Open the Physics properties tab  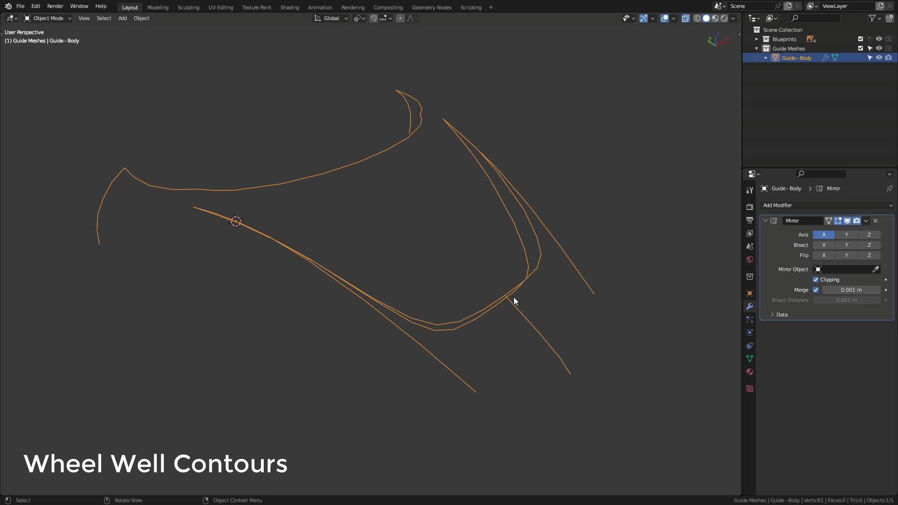(x=750, y=332)
